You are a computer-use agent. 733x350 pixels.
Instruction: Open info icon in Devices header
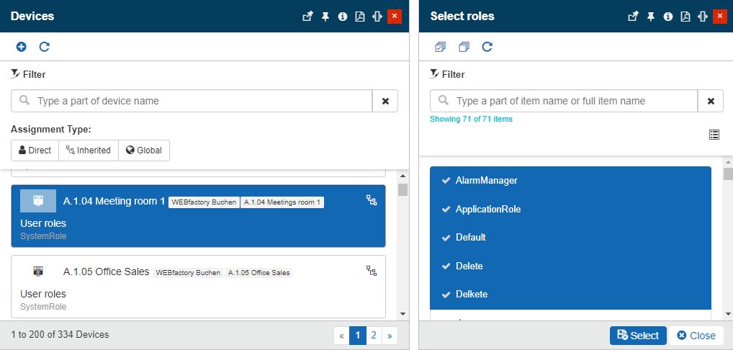[343, 17]
